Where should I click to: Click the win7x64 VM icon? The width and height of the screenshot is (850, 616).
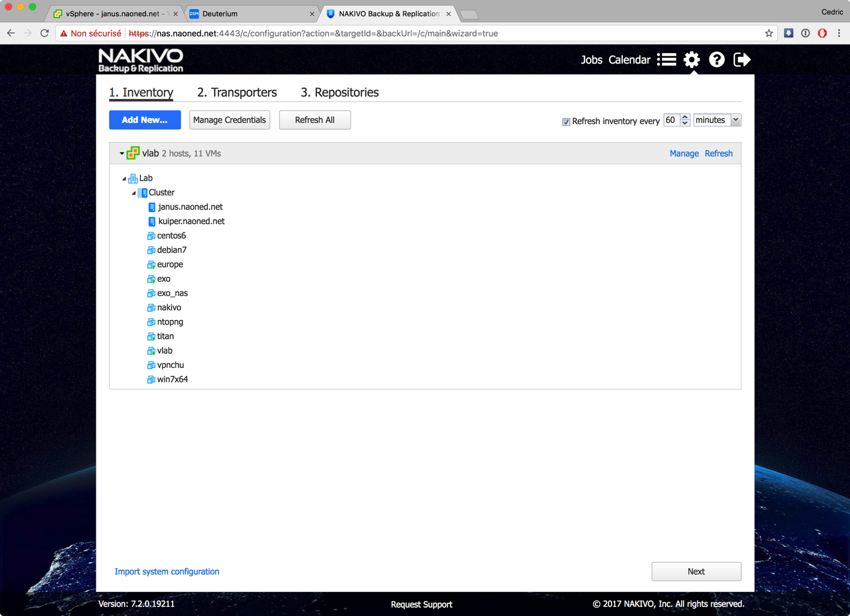(x=151, y=380)
